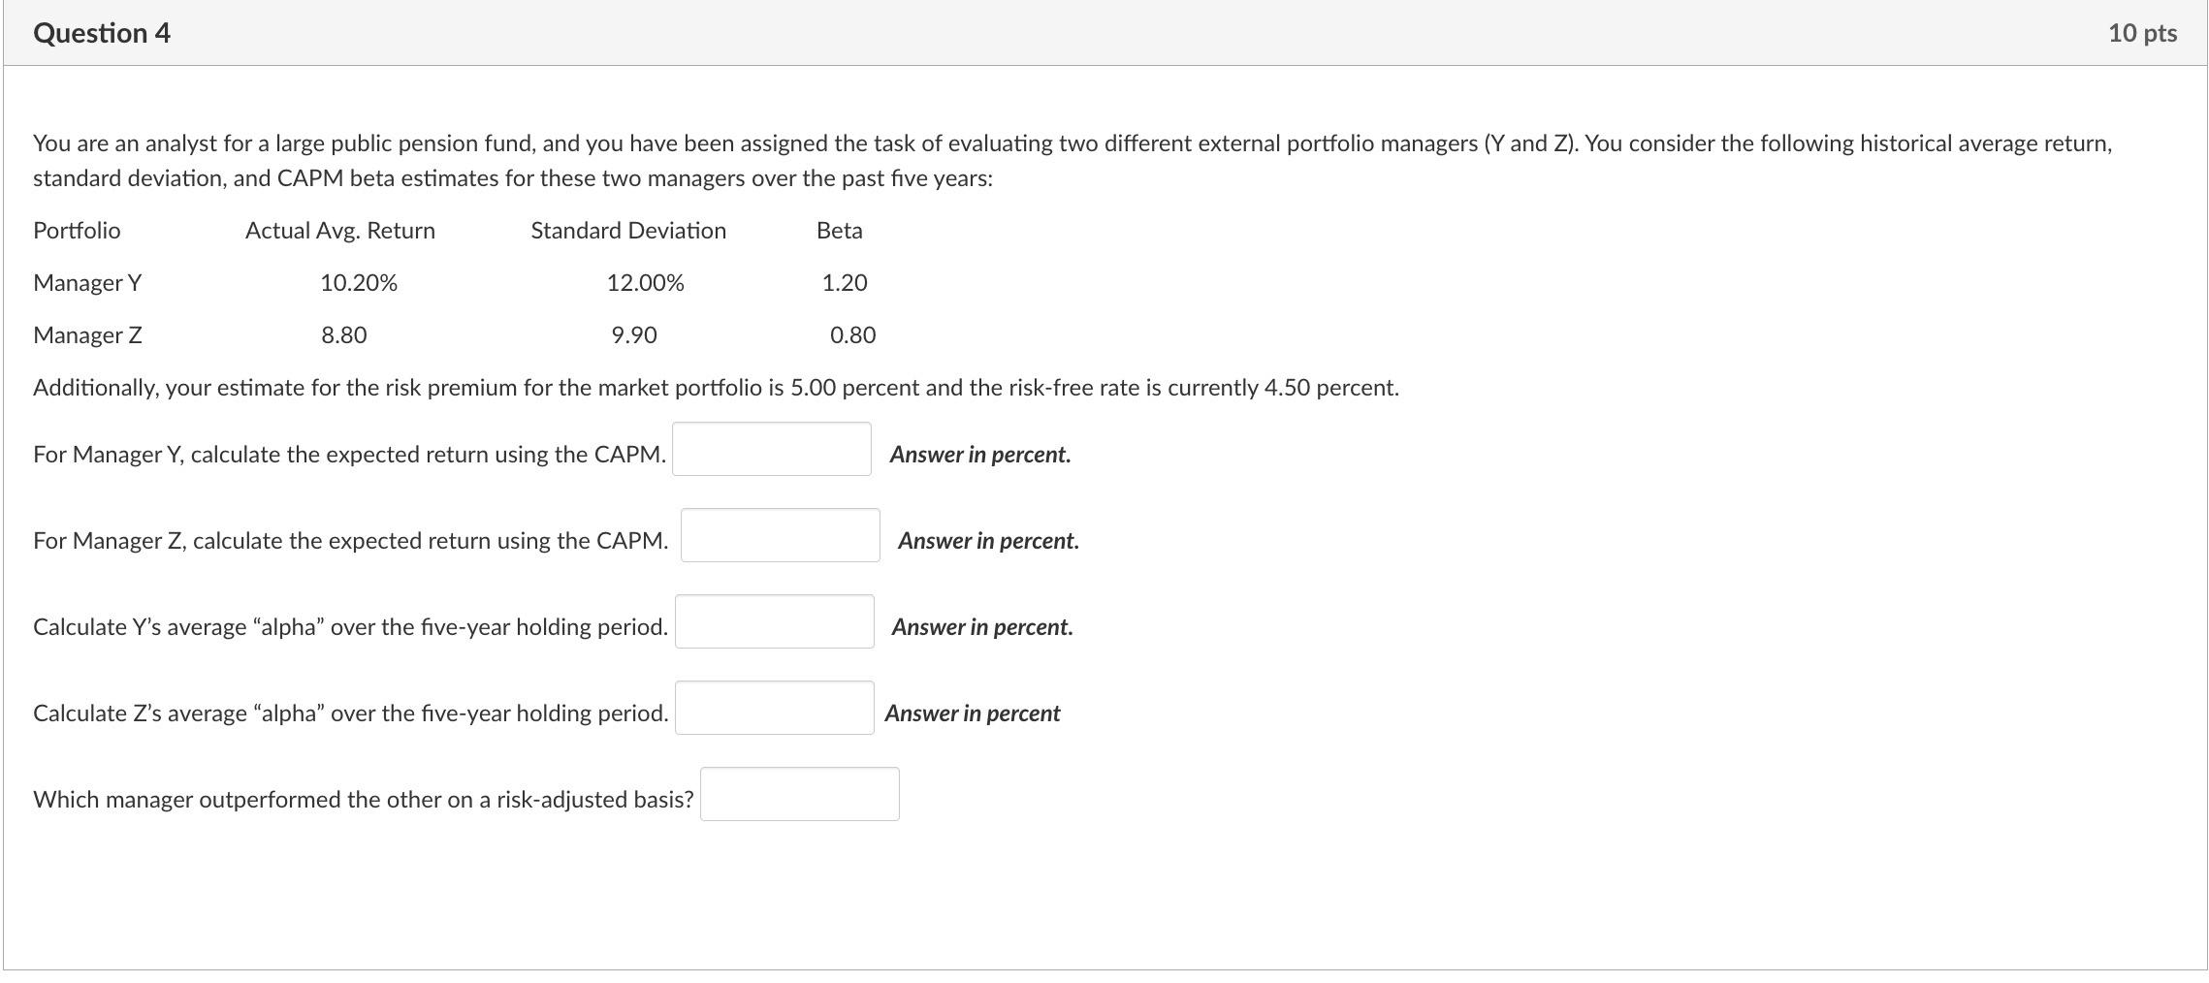This screenshot has width=2209, height=983.
Task: Select the input box for Y's average alpha
Action: click(x=773, y=620)
